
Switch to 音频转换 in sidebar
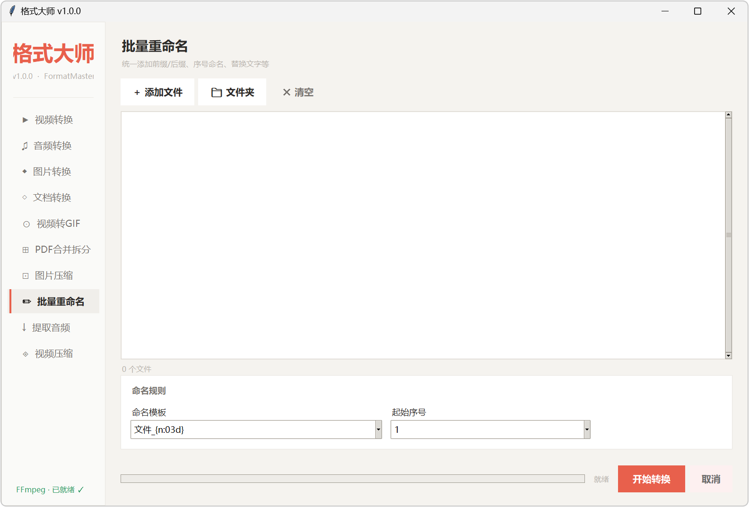point(54,146)
